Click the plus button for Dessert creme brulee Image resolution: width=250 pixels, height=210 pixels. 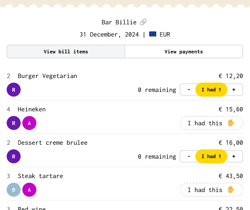[x=234, y=156]
